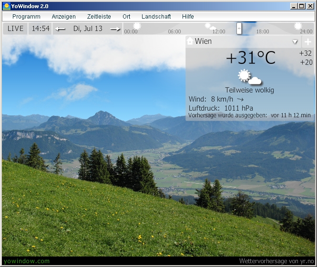This screenshot has width=317, height=267.
Task: Click the 18:00 mark on timeline
Action: [263, 31]
